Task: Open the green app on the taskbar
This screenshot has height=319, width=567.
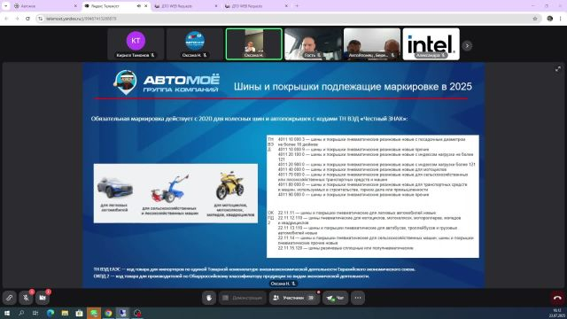Action: point(94,313)
